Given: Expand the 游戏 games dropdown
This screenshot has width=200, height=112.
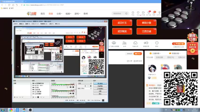Looking at the screenshot, I should (77, 14).
